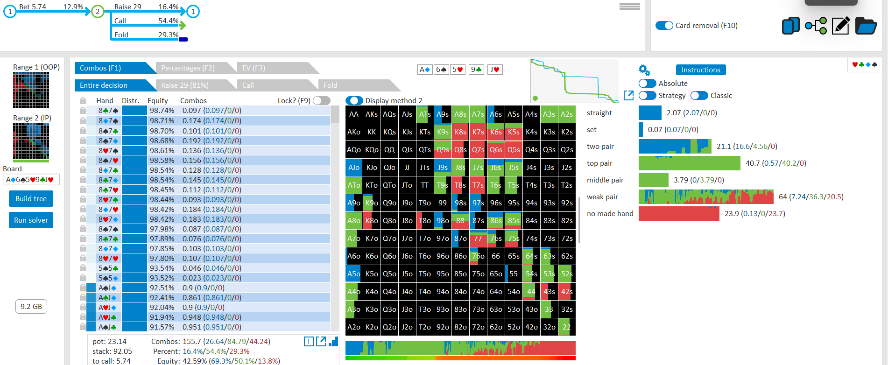The height and width of the screenshot is (365, 888).
Task: Toggle the Absolute switch
Action: point(647,83)
